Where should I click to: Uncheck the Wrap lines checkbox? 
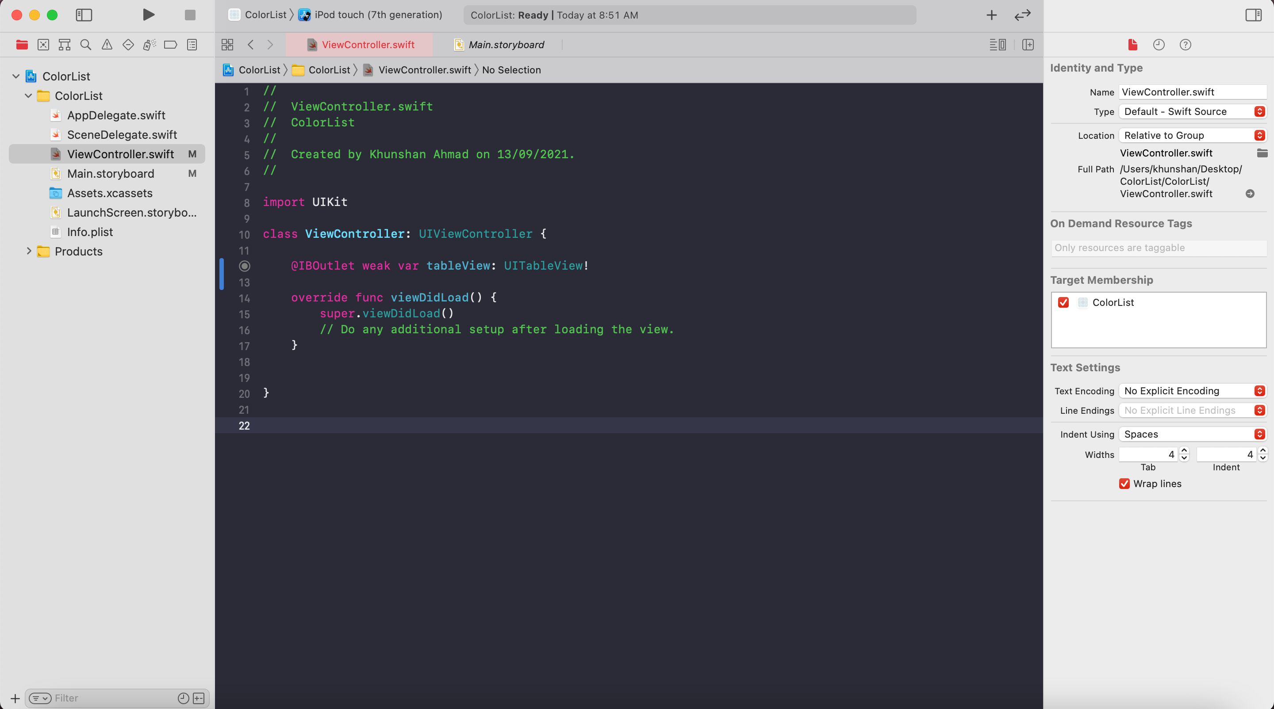[x=1124, y=484]
